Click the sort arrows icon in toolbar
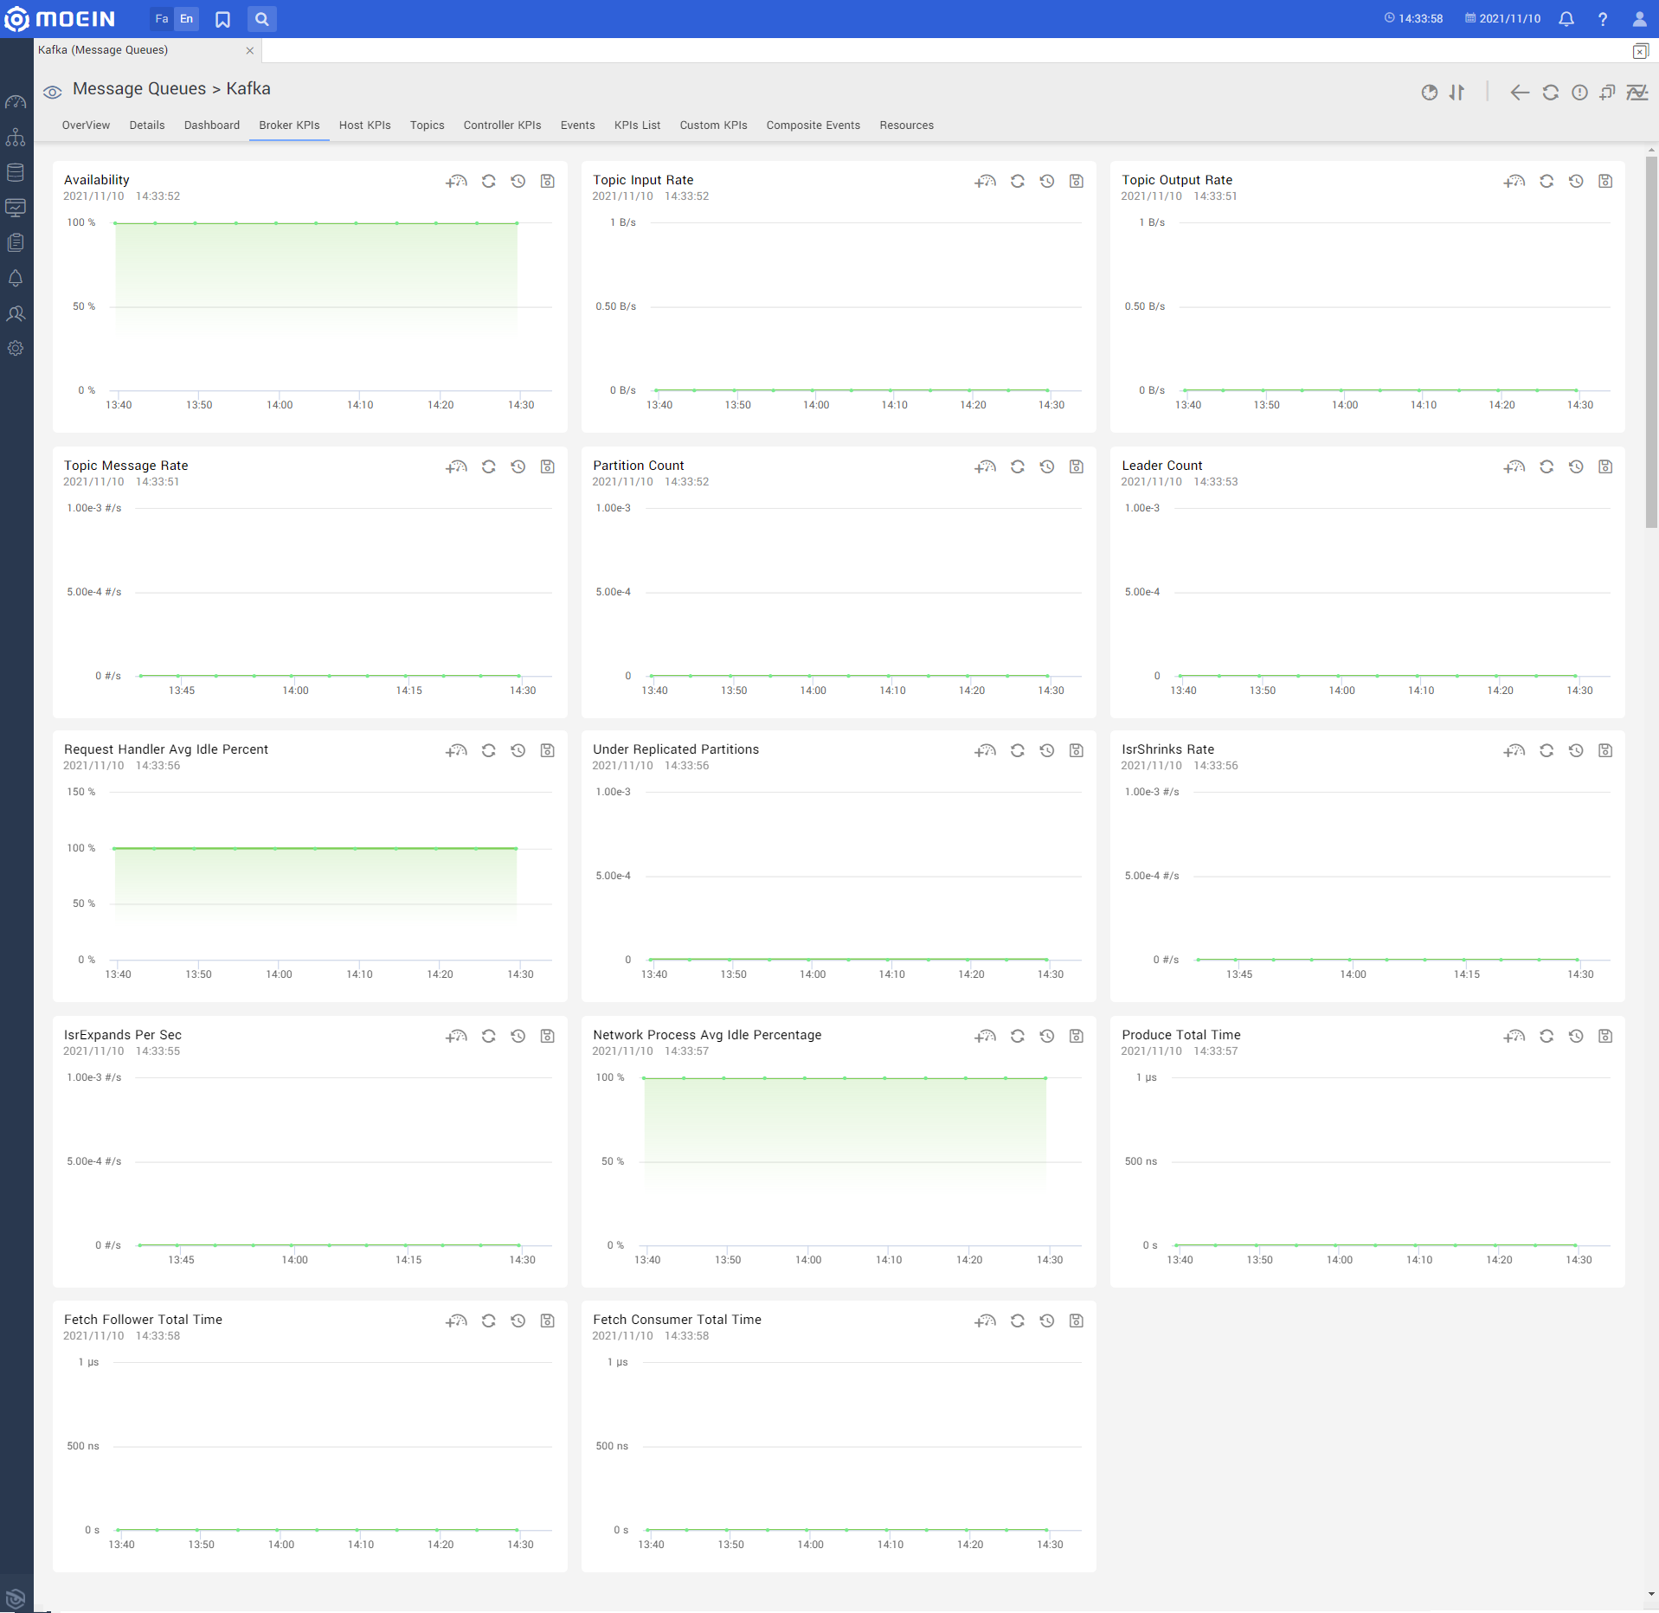 [x=1457, y=93]
